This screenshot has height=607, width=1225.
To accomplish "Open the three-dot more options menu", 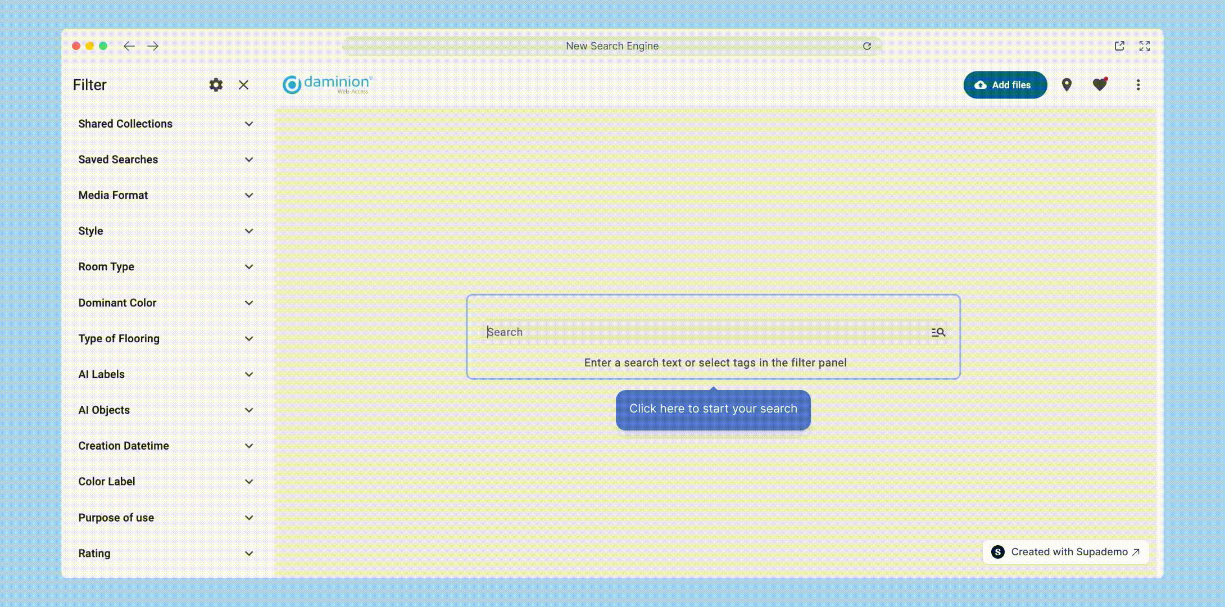I will [1138, 85].
